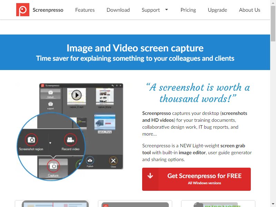Open the Download menu item

click(x=118, y=10)
